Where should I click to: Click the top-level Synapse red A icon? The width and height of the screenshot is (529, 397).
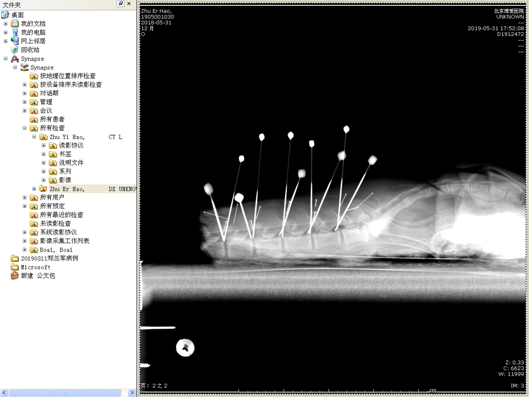point(14,58)
